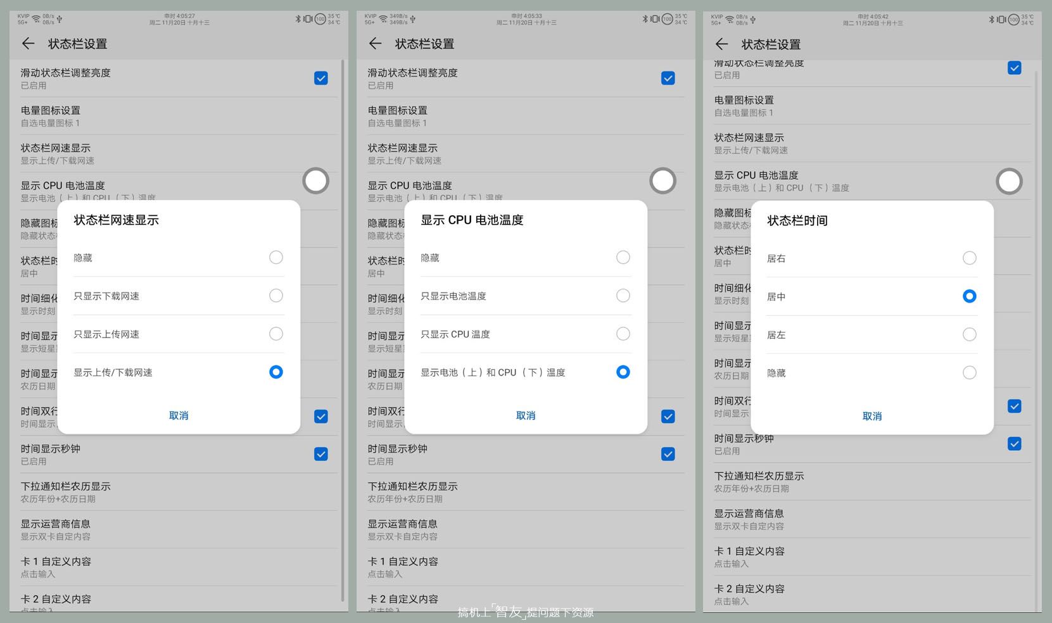The width and height of the screenshot is (1052, 623).
Task: Toggle 时间双行 checkbox beside 显示 CPU 电池温度 dialog
Action: [x=668, y=417]
